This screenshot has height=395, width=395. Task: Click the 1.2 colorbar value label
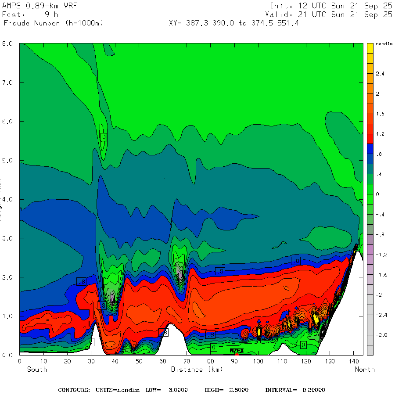click(380, 134)
